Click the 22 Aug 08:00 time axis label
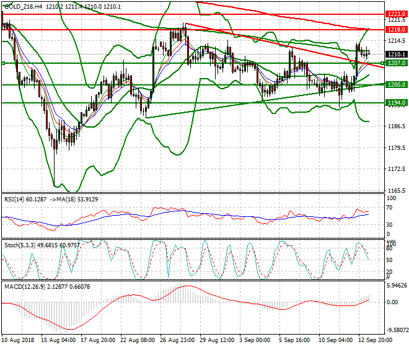This screenshot has width=409, height=347. click(x=138, y=340)
